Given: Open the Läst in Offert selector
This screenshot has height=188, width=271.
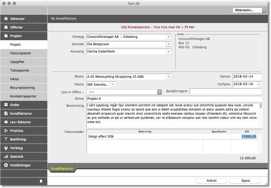Looking at the screenshot, I should tap(124, 92).
